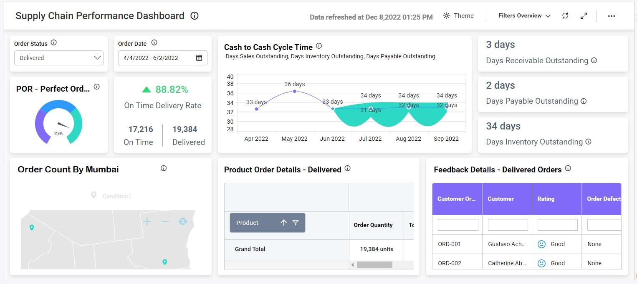The width and height of the screenshot is (637, 284).
Task: Click the Order Date range field
Action: pyautogui.click(x=157, y=58)
